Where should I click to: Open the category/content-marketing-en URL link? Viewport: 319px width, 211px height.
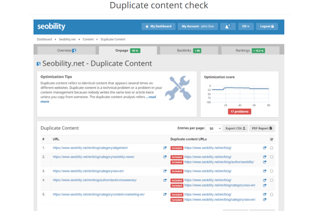[x=98, y=194]
